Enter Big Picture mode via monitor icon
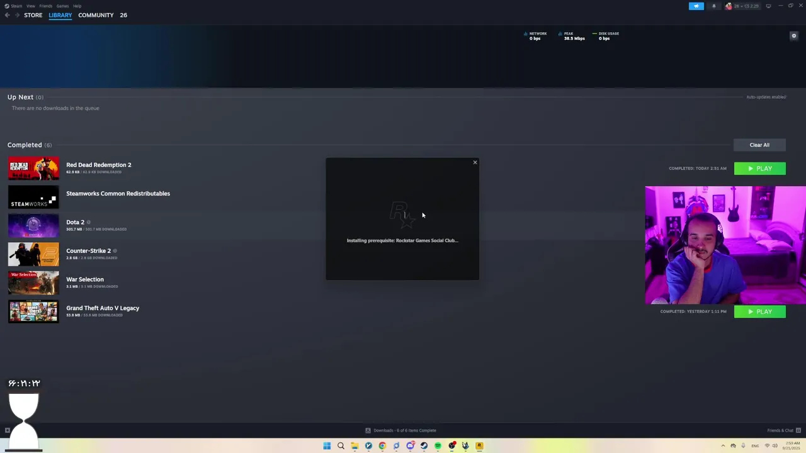 pyautogui.click(x=768, y=6)
